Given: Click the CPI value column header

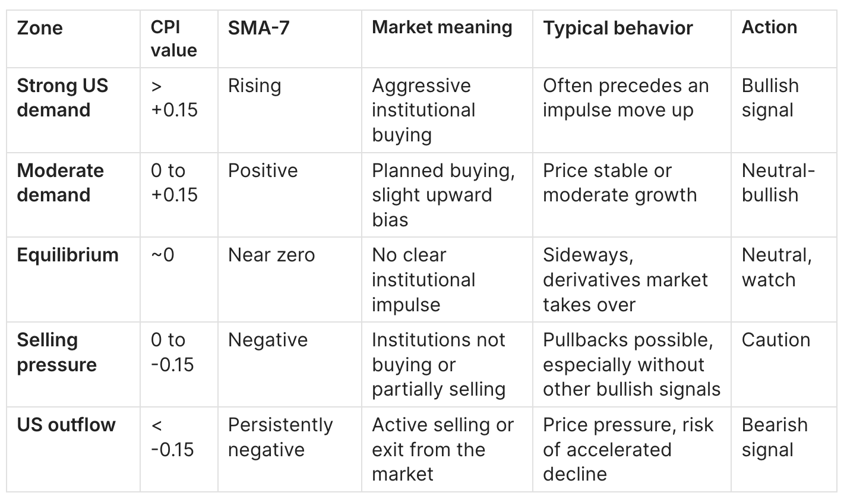Looking at the screenshot, I should (173, 39).
